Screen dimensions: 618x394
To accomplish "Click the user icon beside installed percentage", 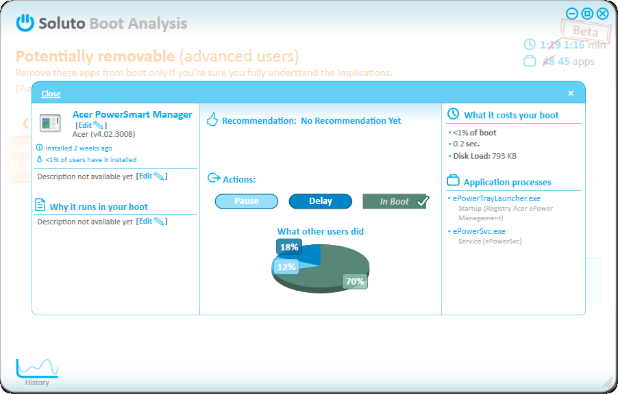I will [x=40, y=159].
